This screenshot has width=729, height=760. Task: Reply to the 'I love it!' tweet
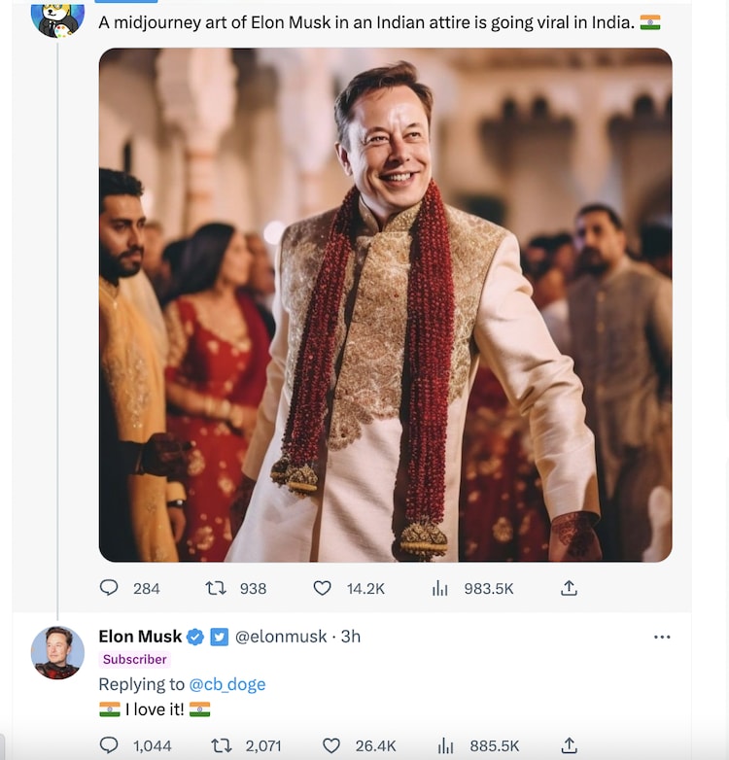[x=110, y=745]
